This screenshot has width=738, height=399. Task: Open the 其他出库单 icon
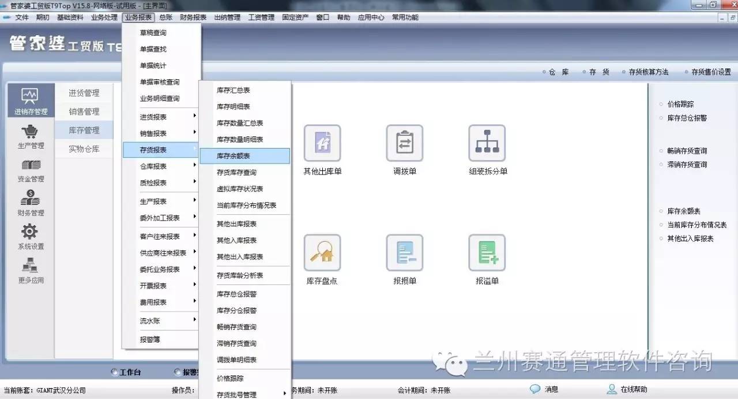tap(322, 143)
